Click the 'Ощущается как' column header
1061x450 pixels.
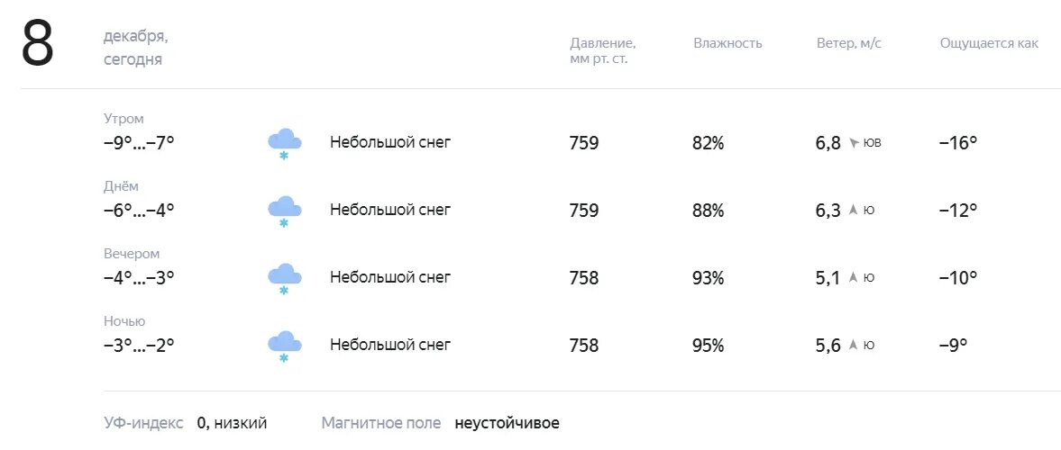pyautogui.click(x=989, y=43)
